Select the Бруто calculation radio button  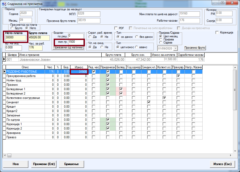pos(12,28)
